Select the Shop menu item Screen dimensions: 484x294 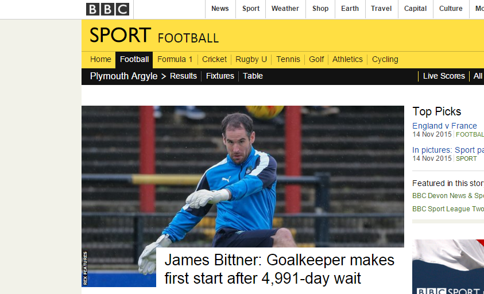(320, 9)
